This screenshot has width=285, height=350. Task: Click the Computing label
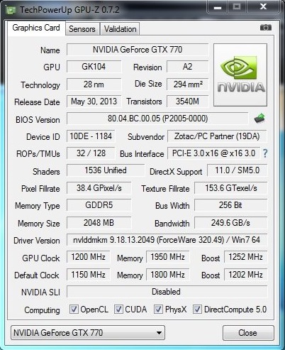pyautogui.click(x=42, y=310)
